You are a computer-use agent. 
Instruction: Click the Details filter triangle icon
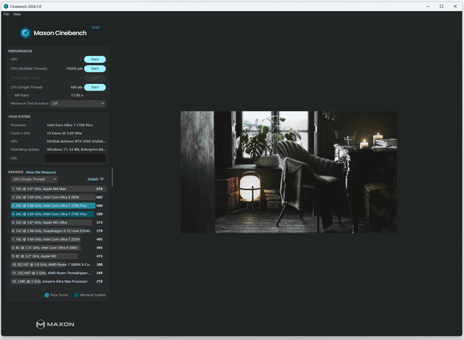pos(102,178)
